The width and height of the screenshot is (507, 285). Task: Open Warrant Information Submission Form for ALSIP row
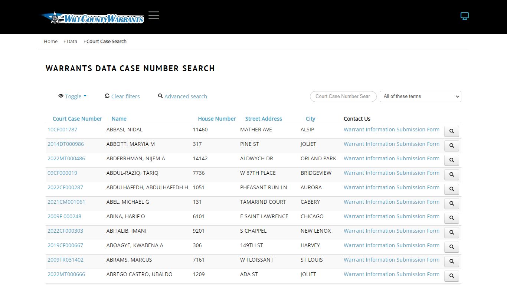[x=392, y=130]
